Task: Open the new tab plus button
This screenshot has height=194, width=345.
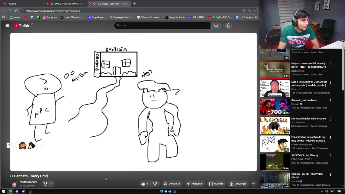Action: tap(134, 4)
